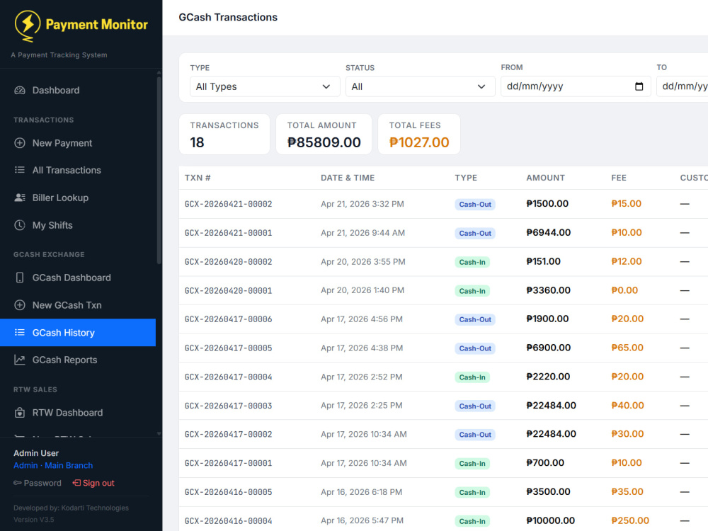Open All Transactions in sidebar
708x531 pixels.
(78, 170)
